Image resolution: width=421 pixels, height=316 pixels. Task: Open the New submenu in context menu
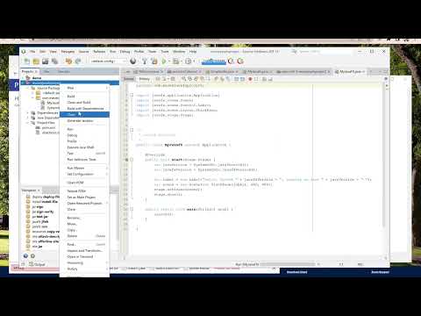[84, 88]
